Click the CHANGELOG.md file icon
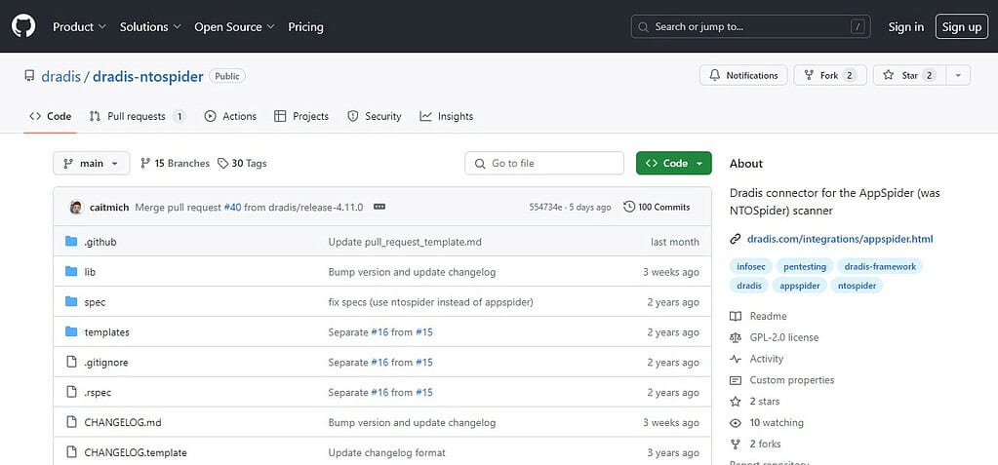998x465 pixels. (71, 422)
